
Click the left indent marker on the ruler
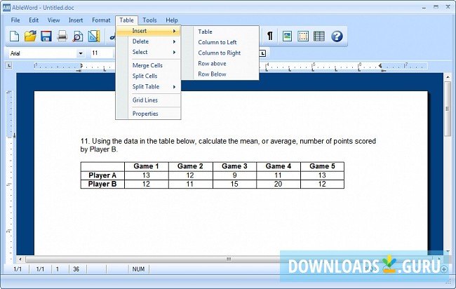(x=81, y=67)
